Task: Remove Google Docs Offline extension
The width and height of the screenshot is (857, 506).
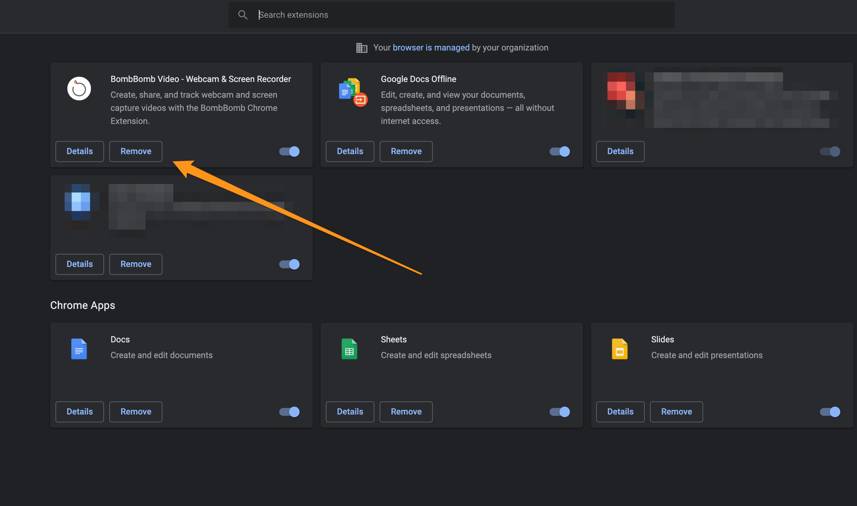Action: click(406, 152)
